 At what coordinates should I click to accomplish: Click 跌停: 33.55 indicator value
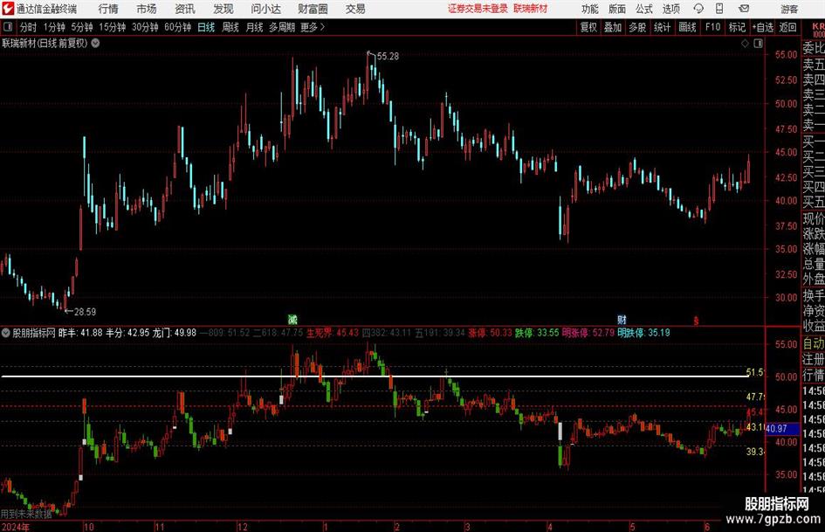click(x=537, y=333)
